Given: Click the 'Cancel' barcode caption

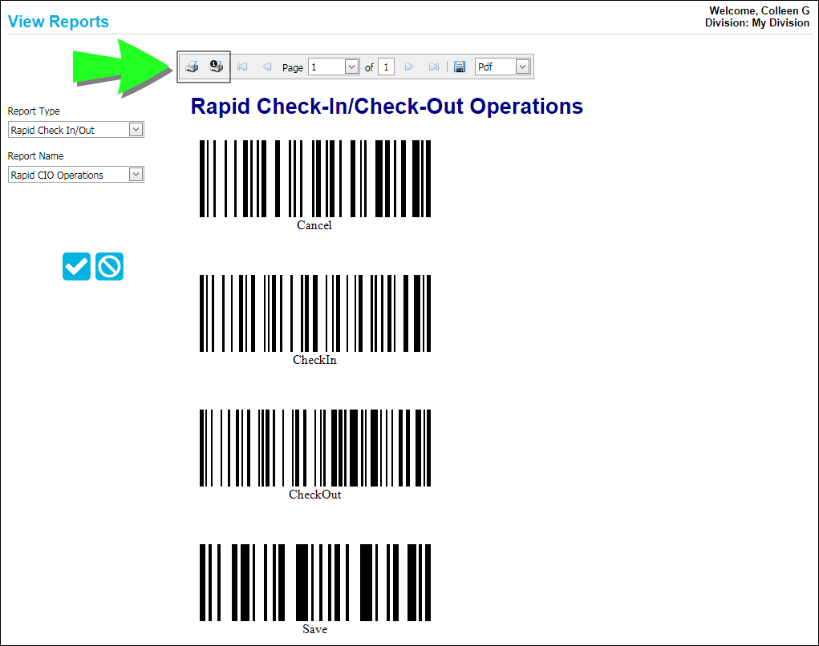Looking at the screenshot, I should 314,225.
